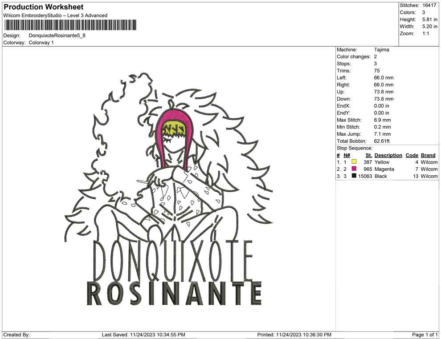Image resolution: width=441 pixels, height=339 pixels.
Task: Select the 'Colorway 1' value
Action: [41, 43]
